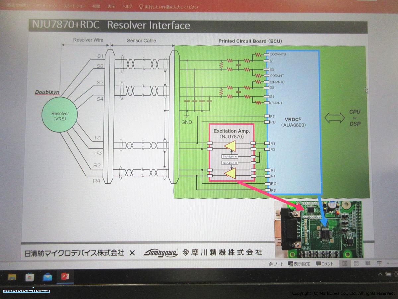
Task: Click the Doublsyn label on the slide
Action: [47, 92]
